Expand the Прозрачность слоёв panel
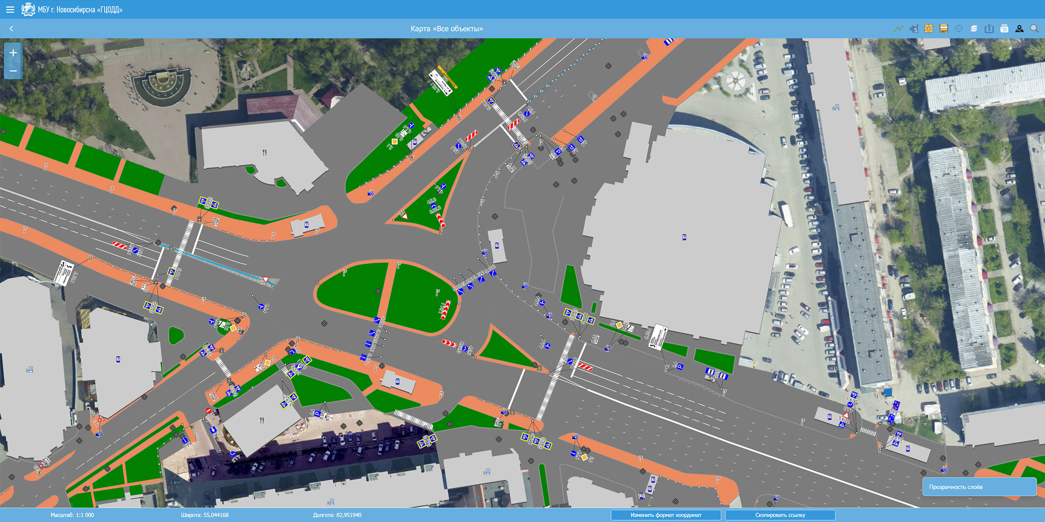 (979, 487)
